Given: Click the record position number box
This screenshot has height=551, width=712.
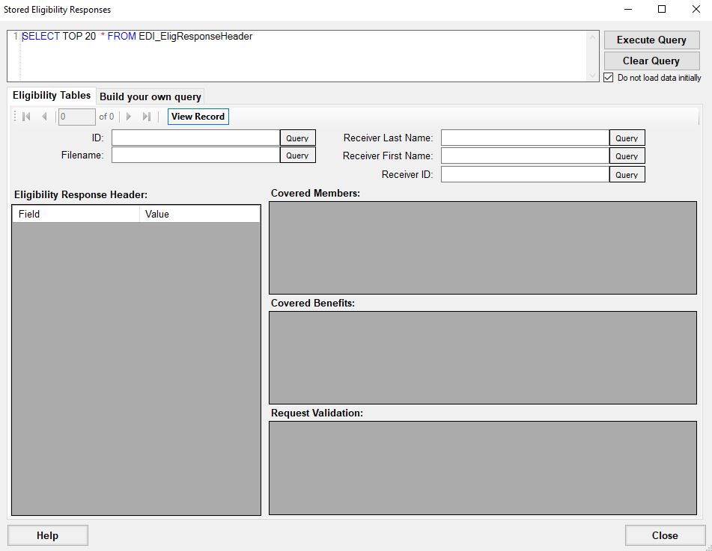Looking at the screenshot, I should click(76, 117).
